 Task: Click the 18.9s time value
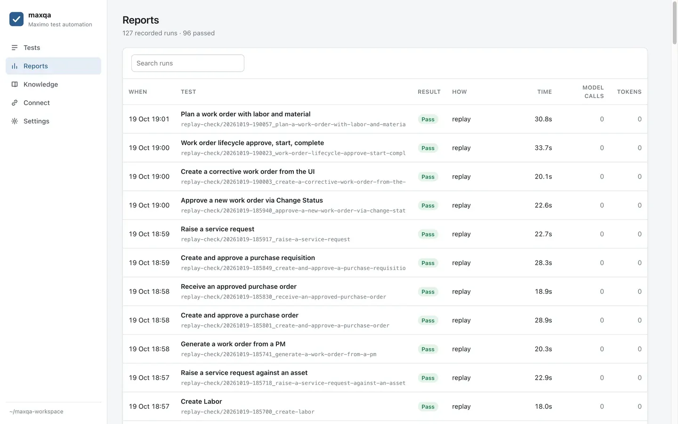pos(543,292)
